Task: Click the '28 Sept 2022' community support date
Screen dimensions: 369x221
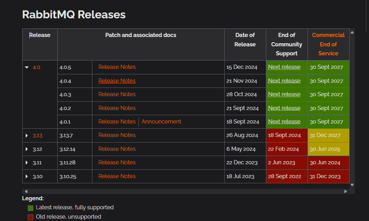Action: (x=285, y=176)
